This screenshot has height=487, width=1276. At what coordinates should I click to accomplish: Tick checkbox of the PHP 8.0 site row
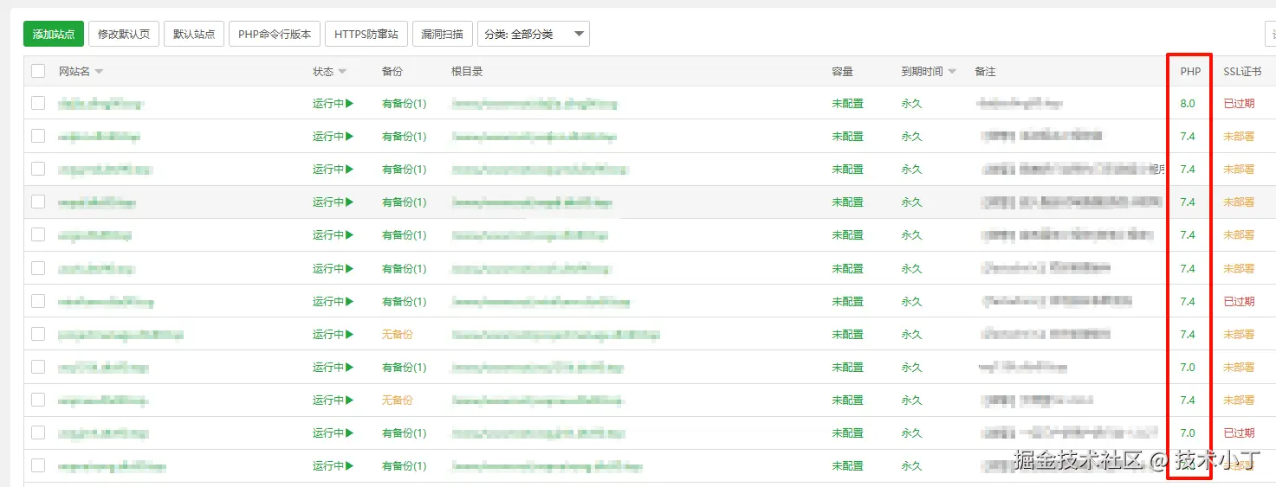tap(38, 103)
